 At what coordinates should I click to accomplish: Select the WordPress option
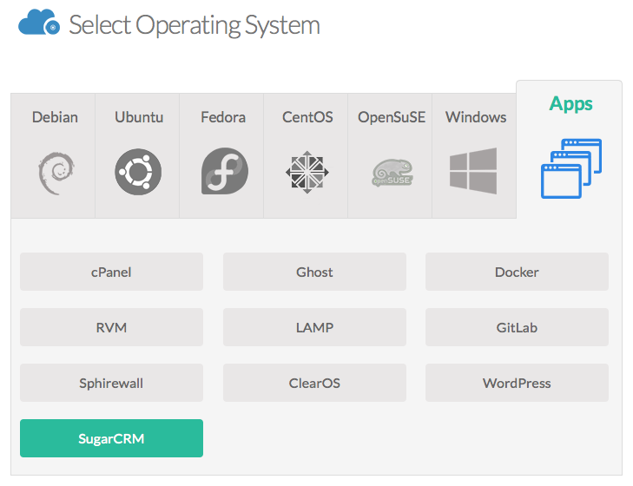(517, 383)
